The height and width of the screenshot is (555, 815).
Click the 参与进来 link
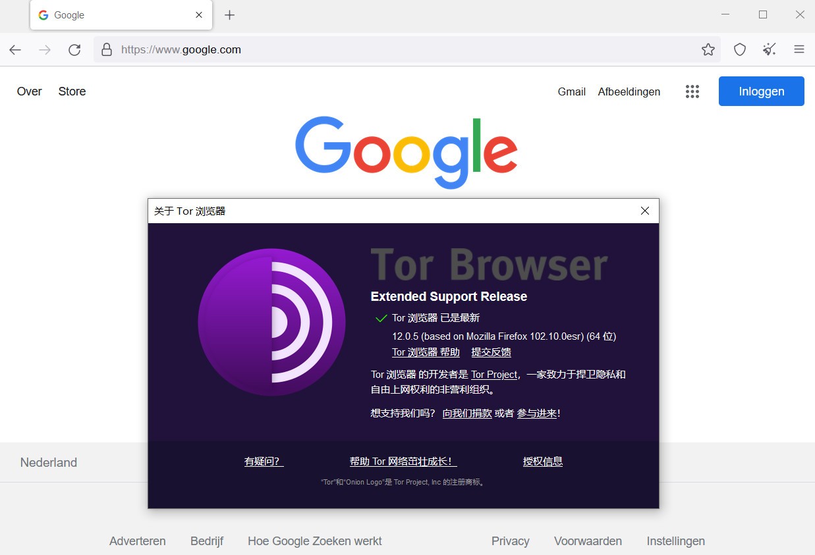coord(537,413)
